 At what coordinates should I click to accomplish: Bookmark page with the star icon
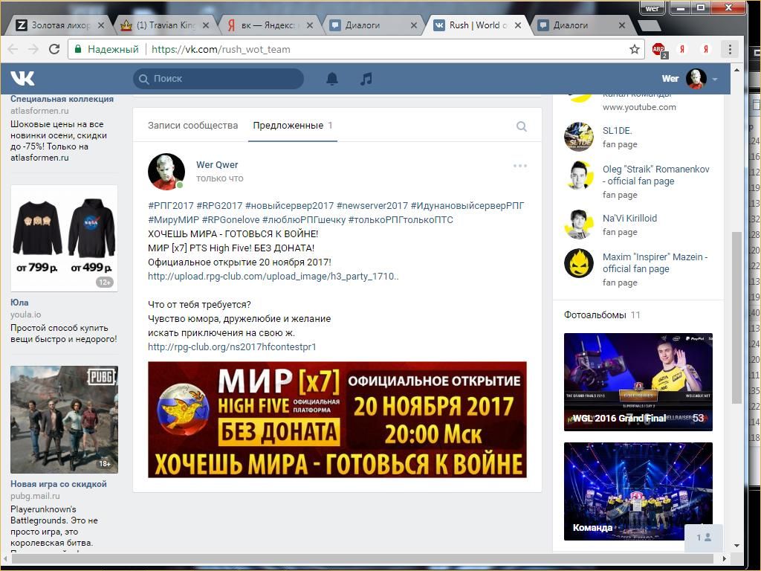(x=634, y=50)
